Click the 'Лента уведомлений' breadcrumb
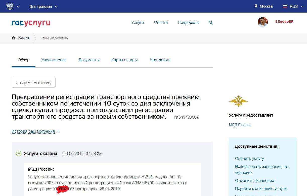 (x=55, y=38)
